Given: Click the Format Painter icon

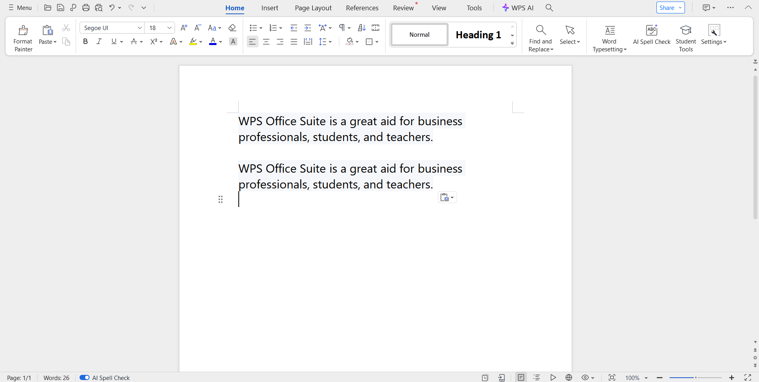Looking at the screenshot, I should click(23, 31).
